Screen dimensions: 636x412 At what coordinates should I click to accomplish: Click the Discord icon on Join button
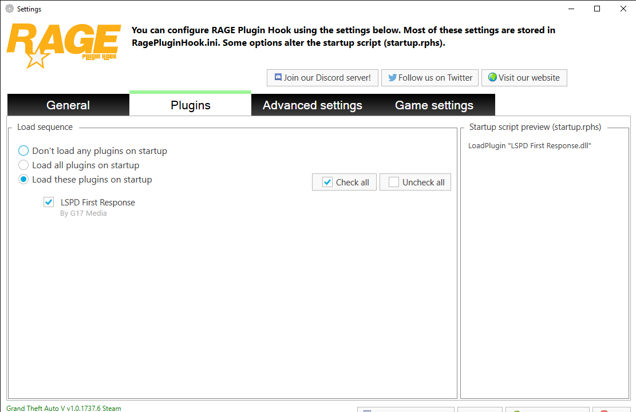point(278,77)
